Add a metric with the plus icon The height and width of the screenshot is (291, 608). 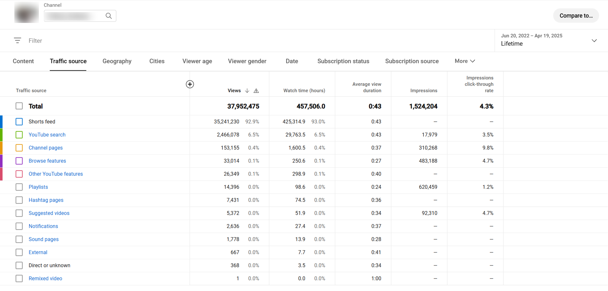coord(190,84)
